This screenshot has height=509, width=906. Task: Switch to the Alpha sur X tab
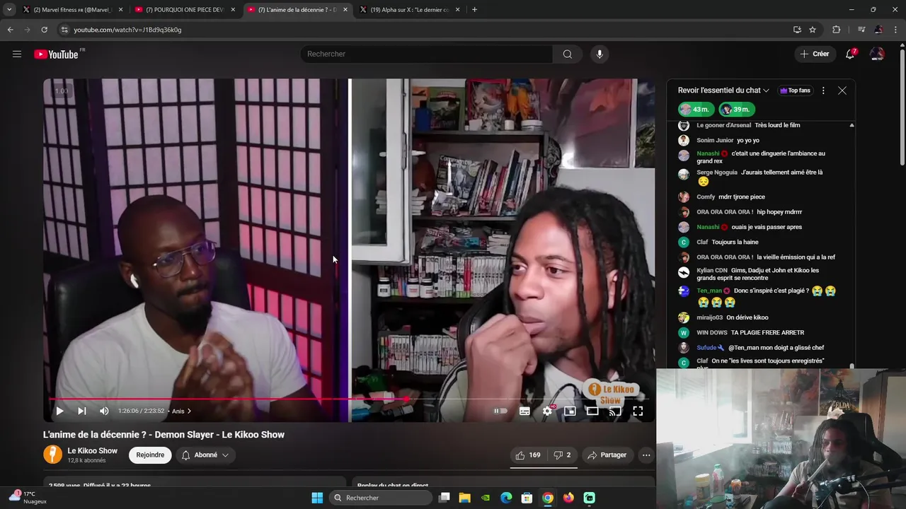click(x=410, y=10)
